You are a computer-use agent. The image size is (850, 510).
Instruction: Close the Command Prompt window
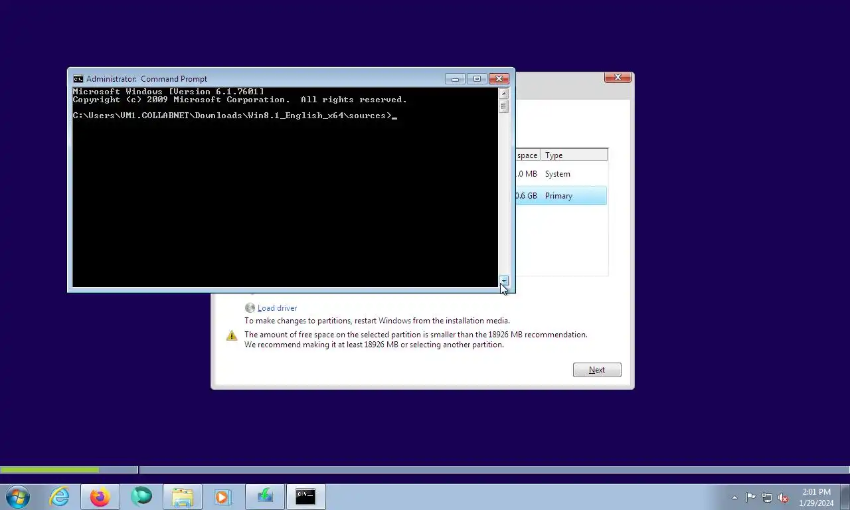tap(499, 78)
